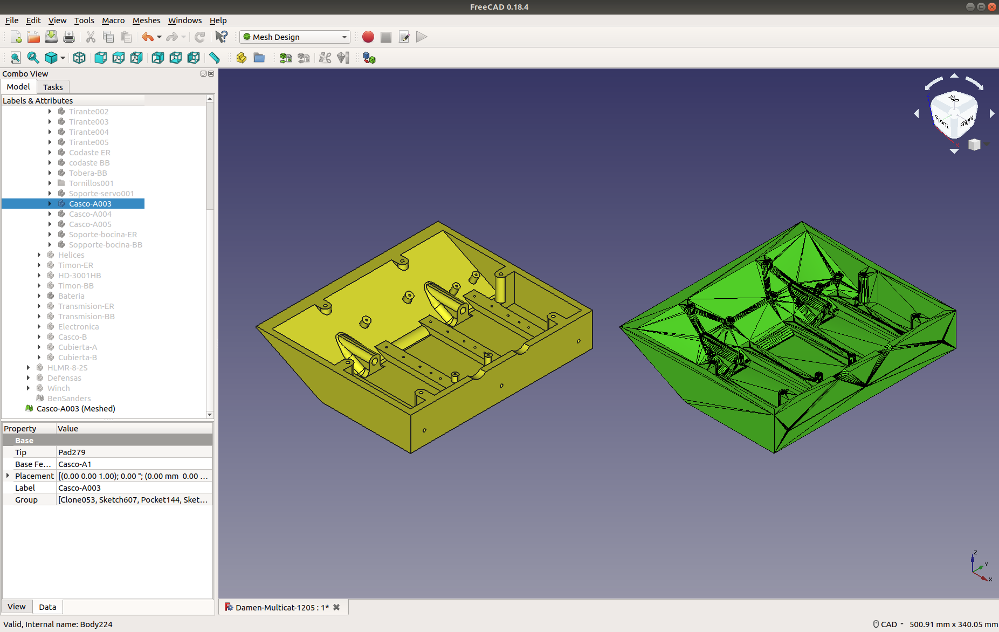Expand the Placement property row

8,476
